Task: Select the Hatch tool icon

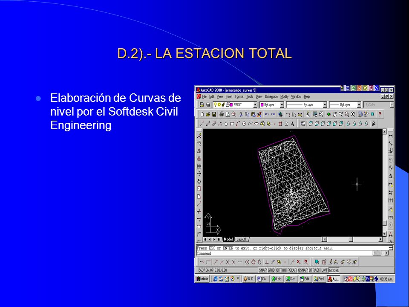Action: (280, 124)
